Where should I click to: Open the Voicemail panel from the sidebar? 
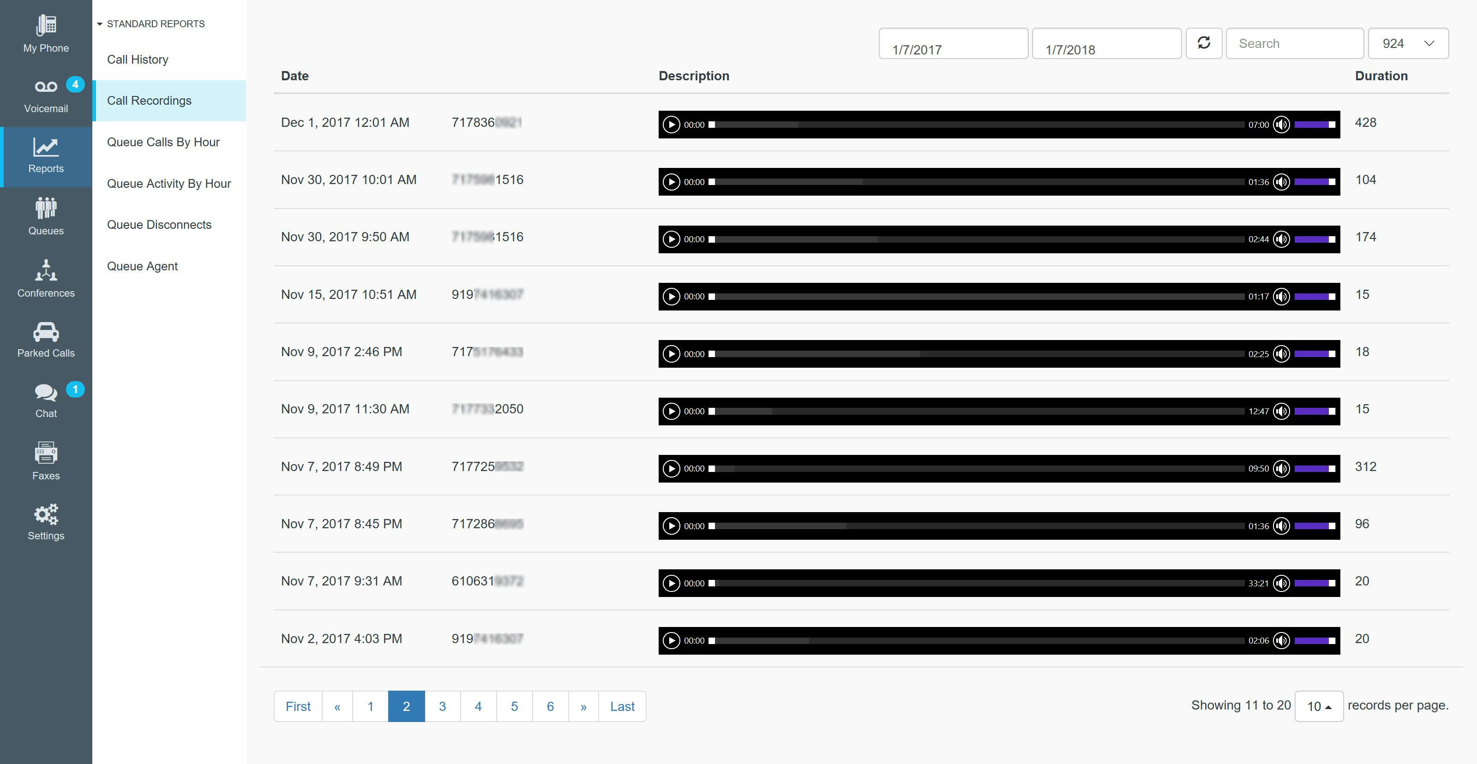click(46, 95)
